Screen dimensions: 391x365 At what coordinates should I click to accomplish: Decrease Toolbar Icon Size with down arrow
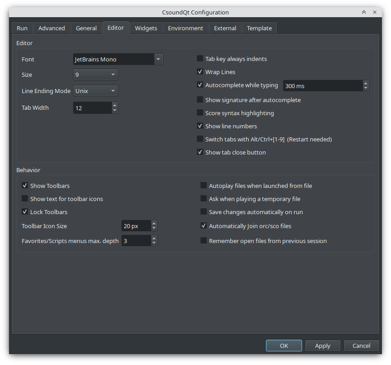[154, 228]
